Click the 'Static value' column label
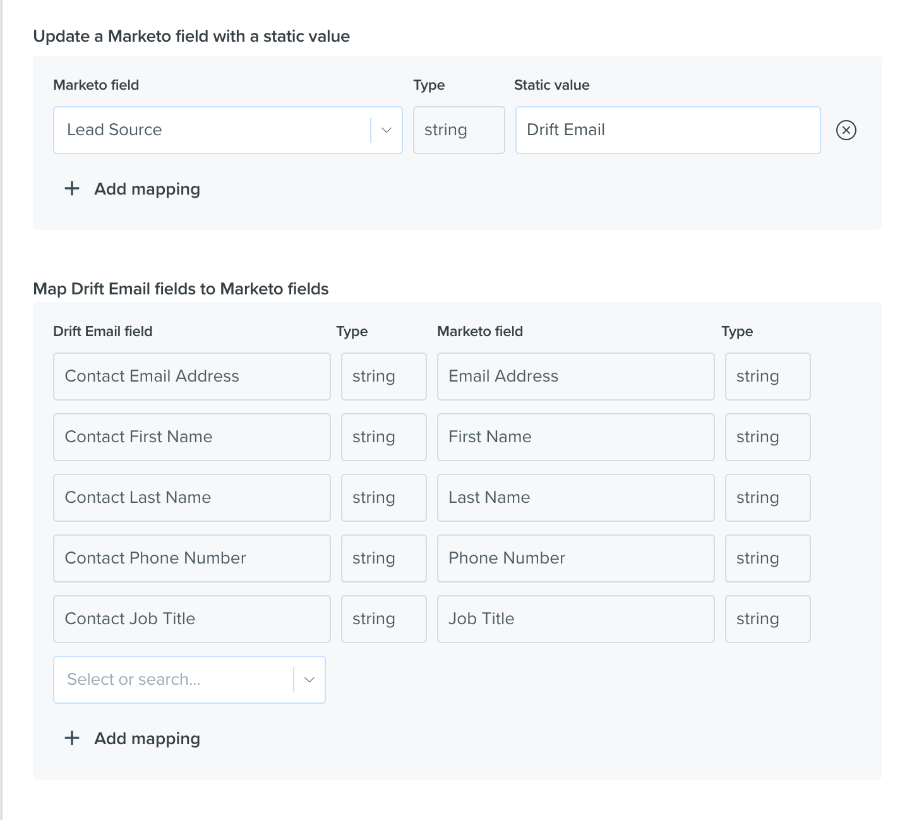912x820 pixels. (x=551, y=85)
